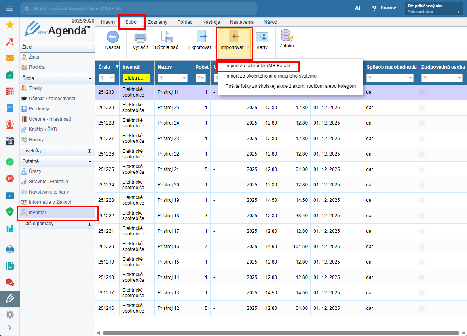Viewport: 467px width, 336px height.
Task: Expand the Číselníky section
Action: coord(89,151)
